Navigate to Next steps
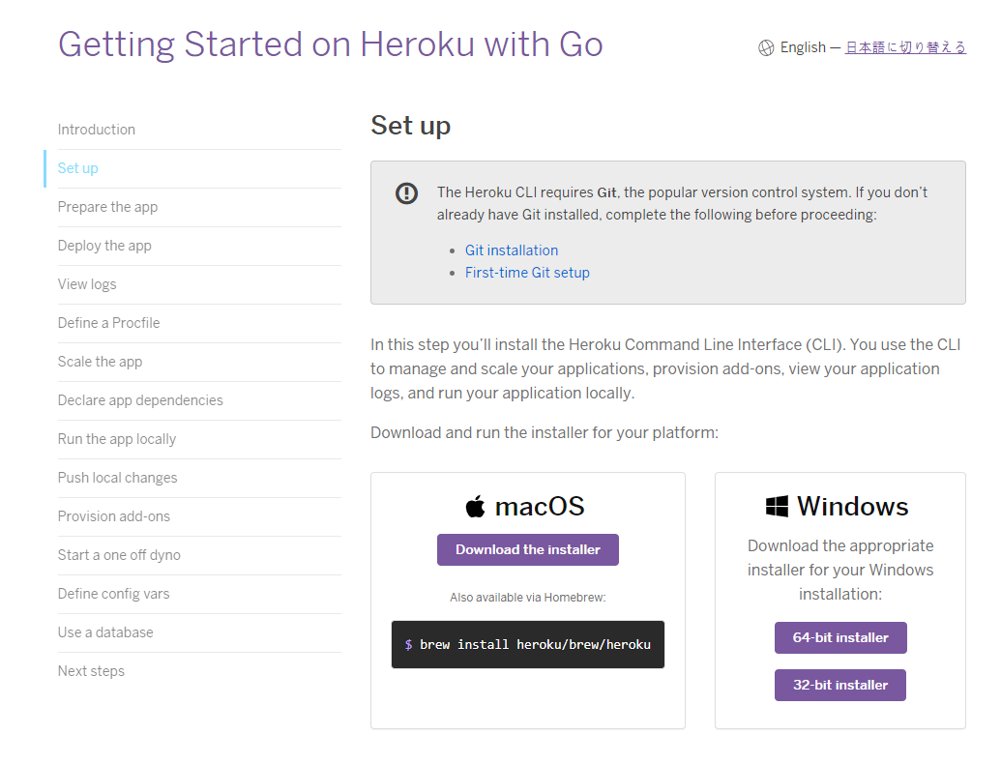The width and height of the screenshot is (1001, 764). (91, 671)
